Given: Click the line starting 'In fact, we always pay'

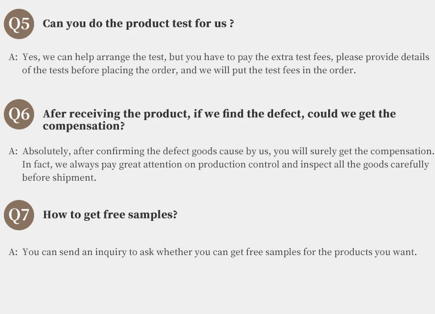Looking at the screenshot, I should coord(225,165).
